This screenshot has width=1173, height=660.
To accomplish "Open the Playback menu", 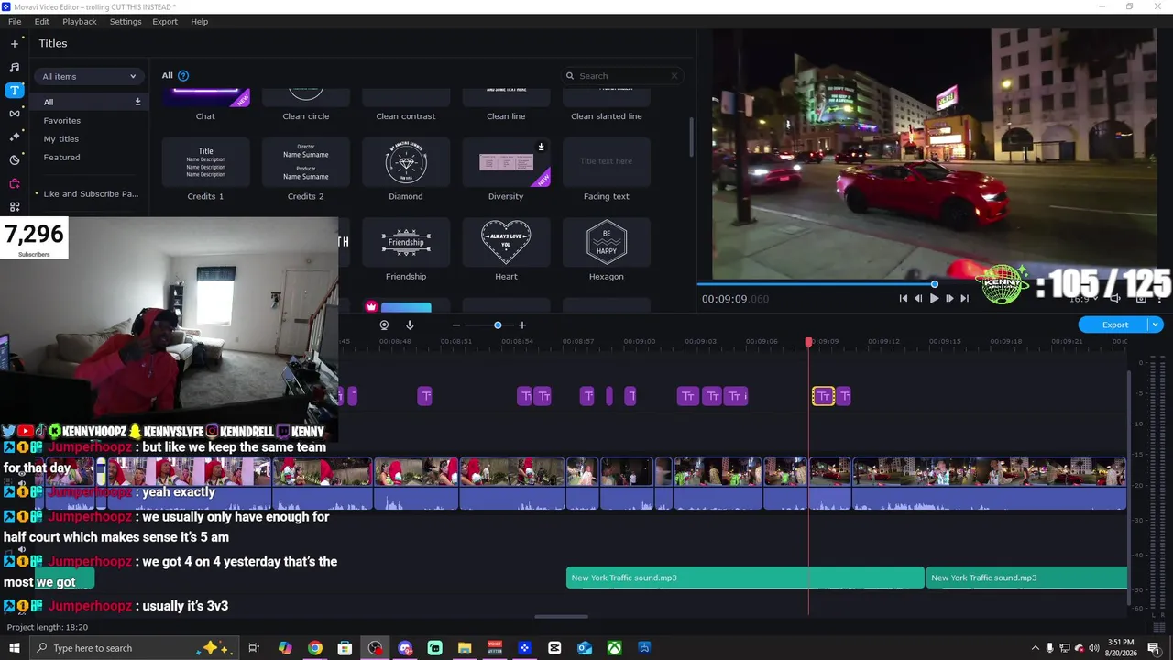I will 80,21.
